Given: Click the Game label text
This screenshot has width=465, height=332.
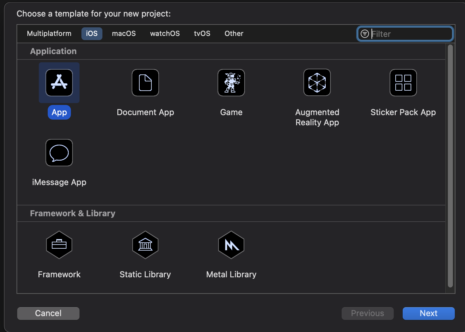Looking at the screenshot, I should click(231, 112).
